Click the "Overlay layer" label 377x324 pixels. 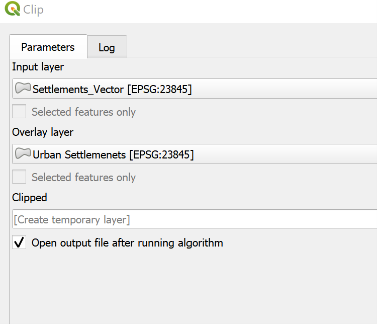point(43,132)
